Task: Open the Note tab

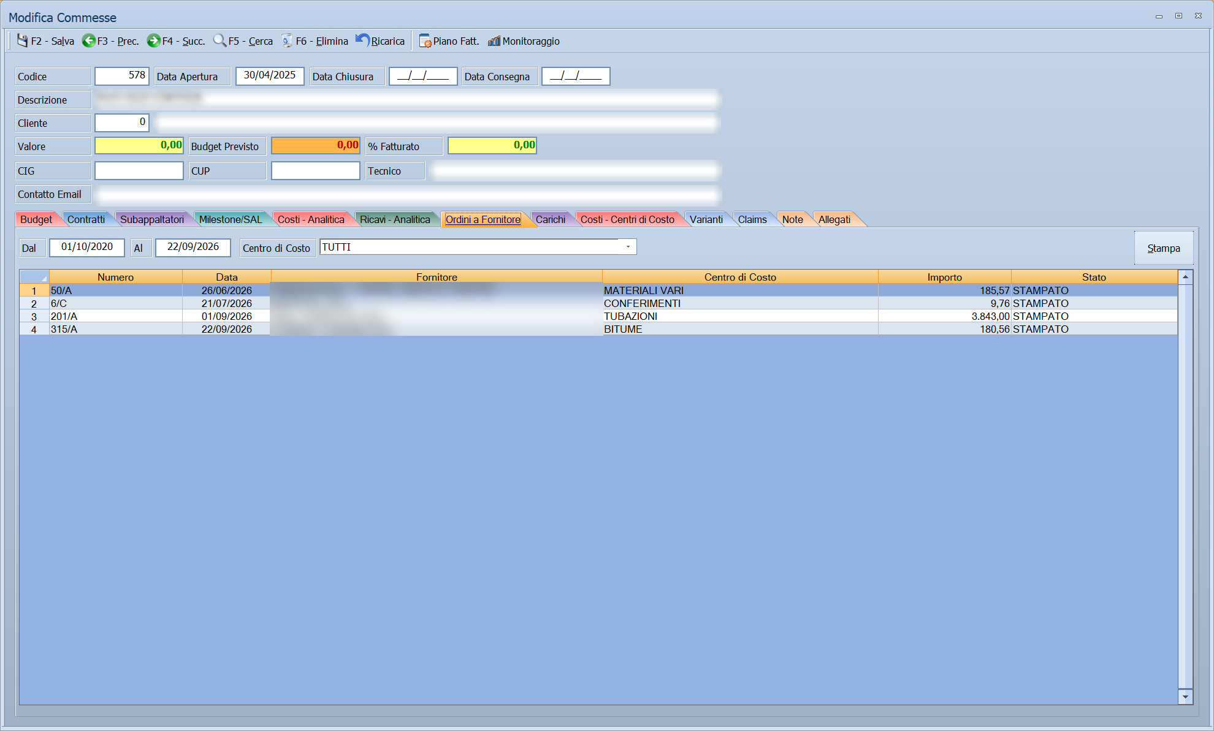Action: [792, 219]
